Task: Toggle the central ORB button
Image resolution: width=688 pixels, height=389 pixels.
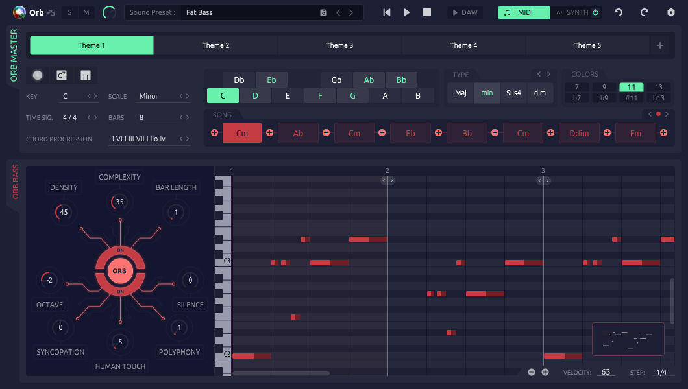Action: (x=119, y=271)
